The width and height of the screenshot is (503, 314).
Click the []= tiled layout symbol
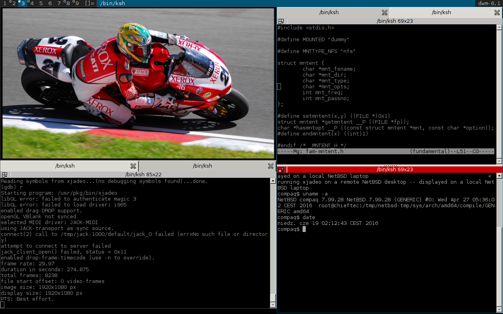click(x=89, y=3)
